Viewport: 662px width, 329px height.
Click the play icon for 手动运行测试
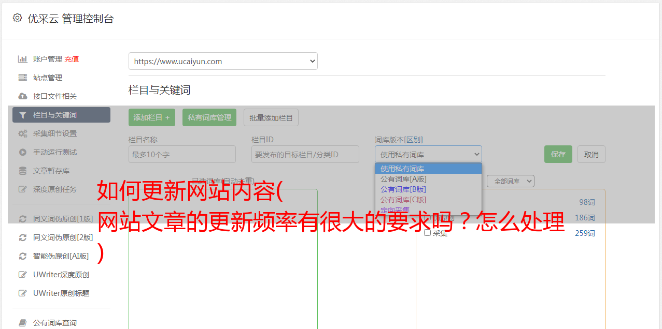click(x=22, y=152)
